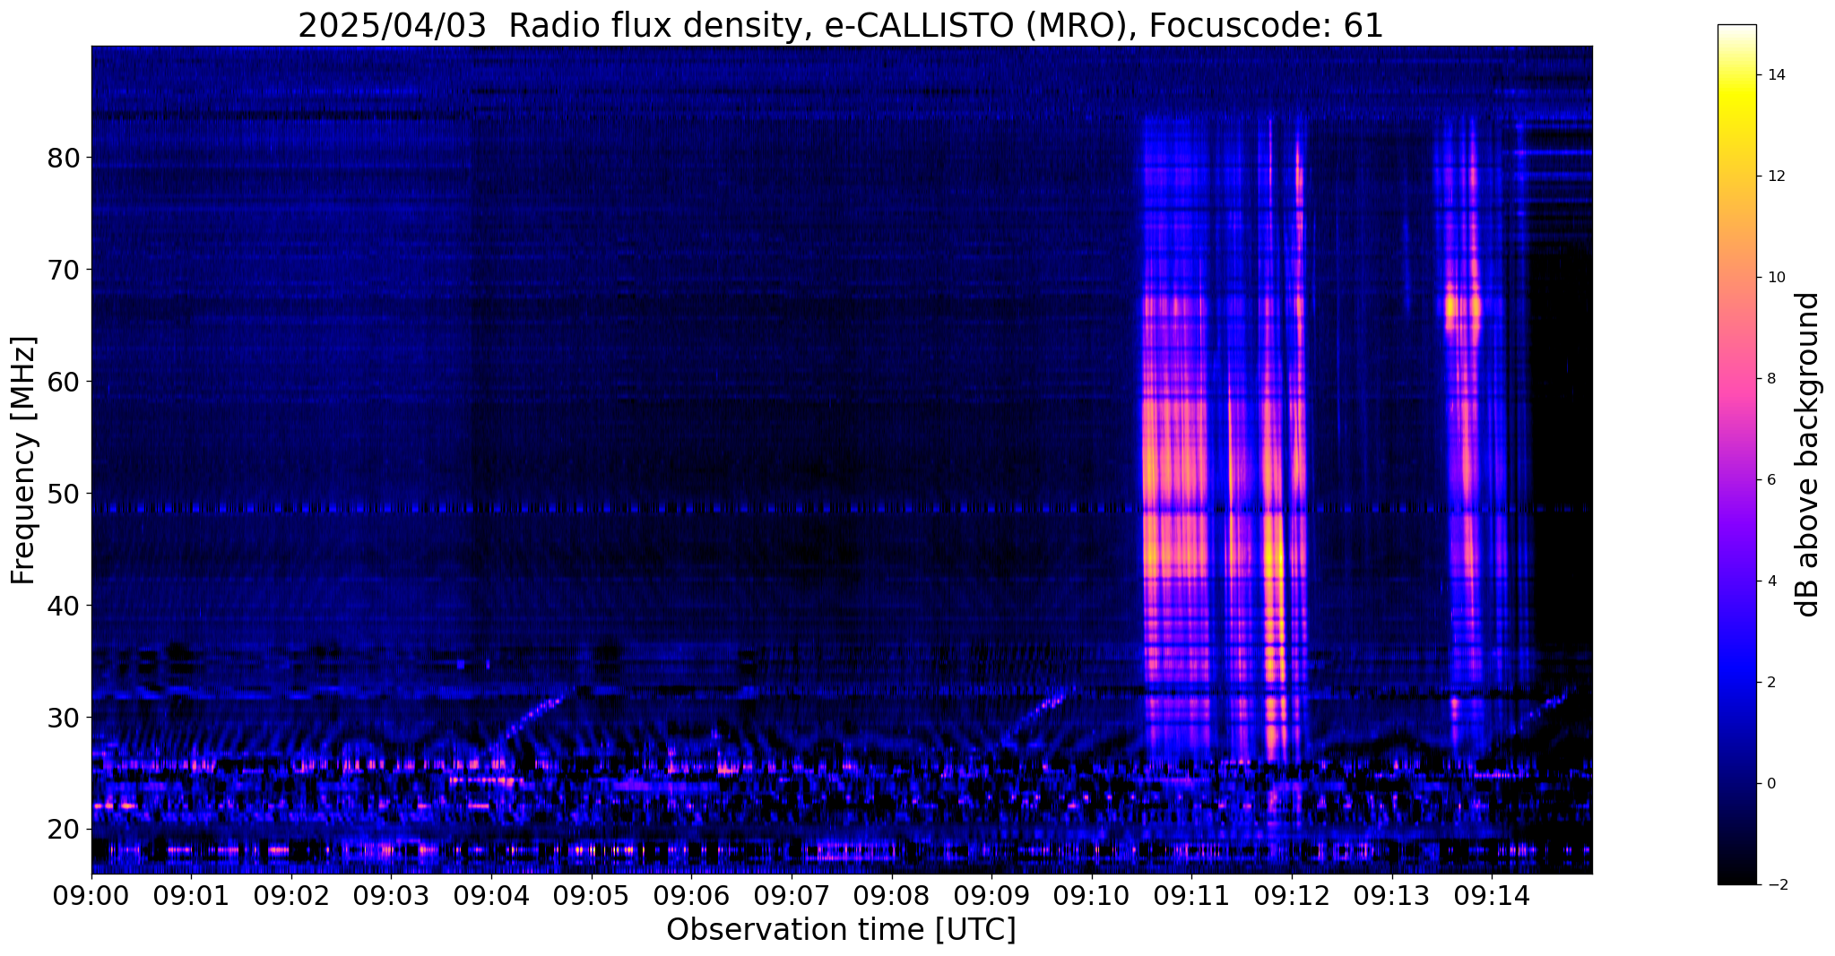
Task: Click the colorbar tick label 10
Action: point(1775,278)
